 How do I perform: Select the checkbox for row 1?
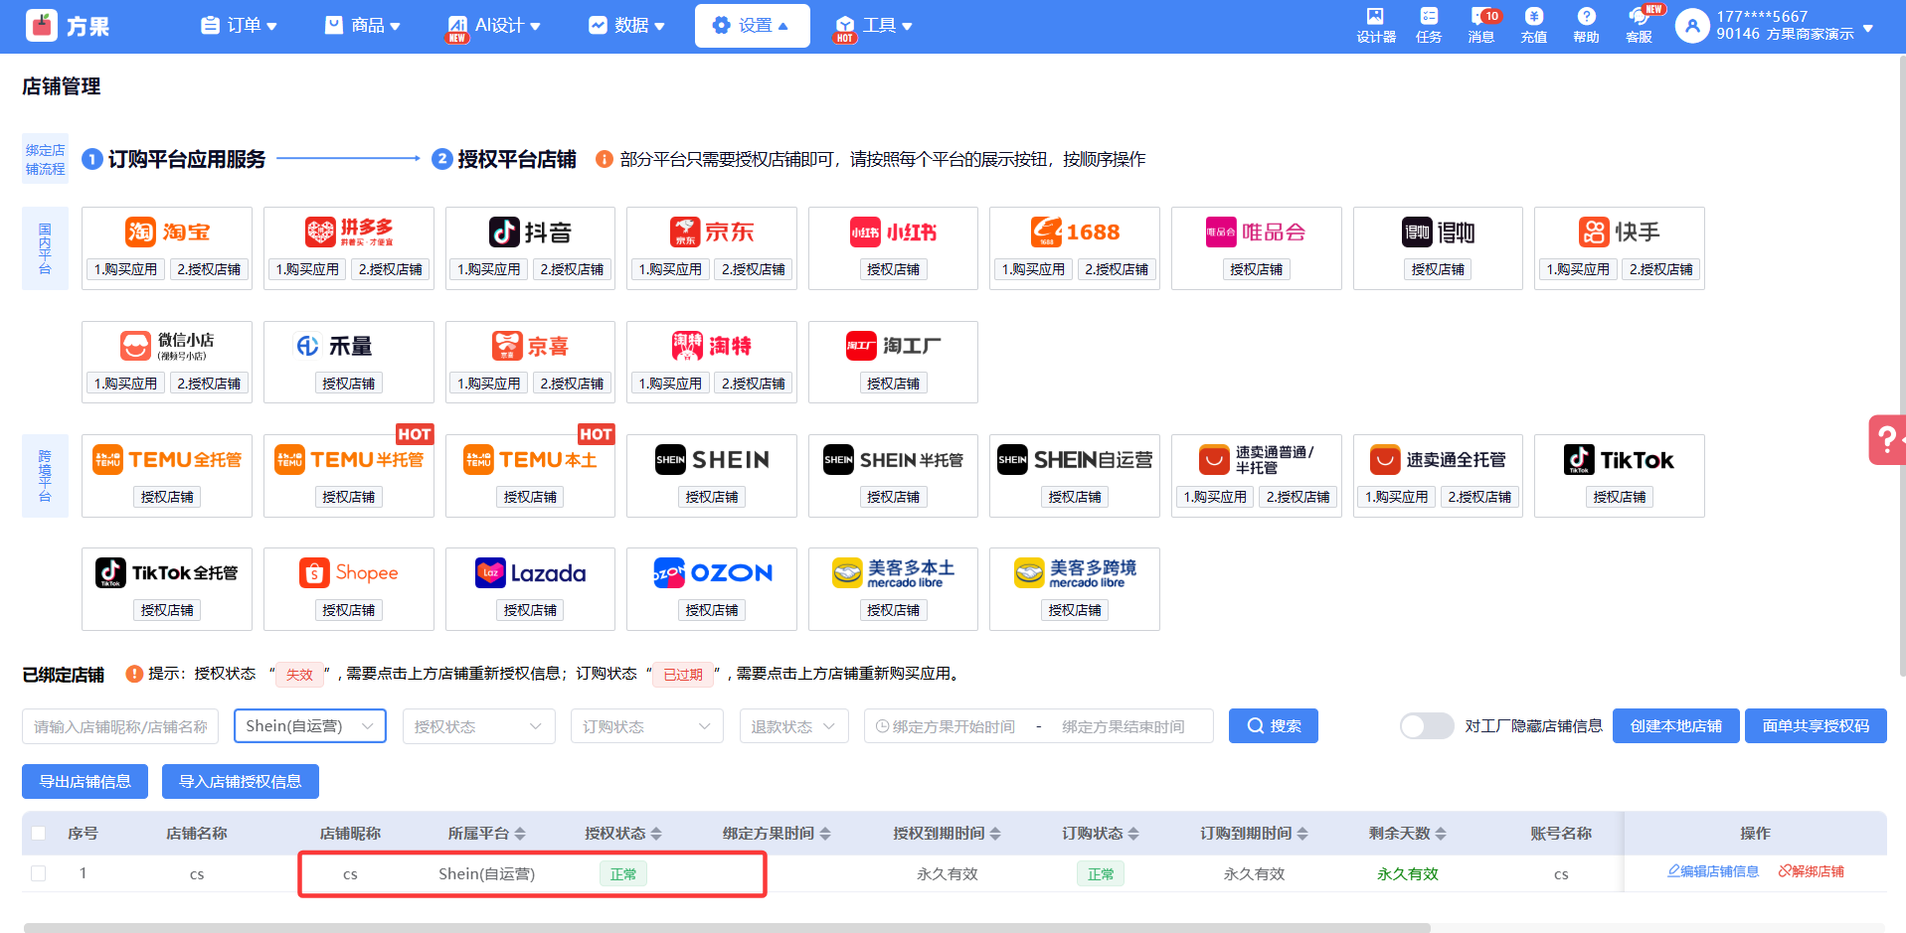tap(39, 873)
